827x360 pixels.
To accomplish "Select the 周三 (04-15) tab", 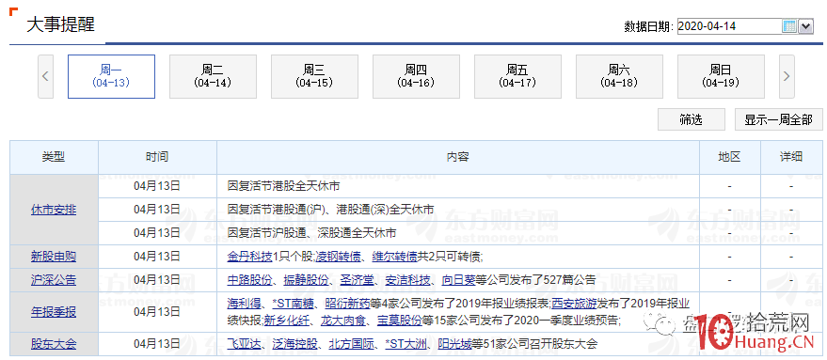I will tap(314, 76).
